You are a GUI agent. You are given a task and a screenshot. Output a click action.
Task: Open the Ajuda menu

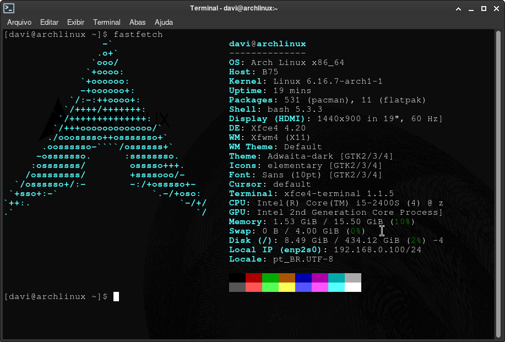coord(164,23)
